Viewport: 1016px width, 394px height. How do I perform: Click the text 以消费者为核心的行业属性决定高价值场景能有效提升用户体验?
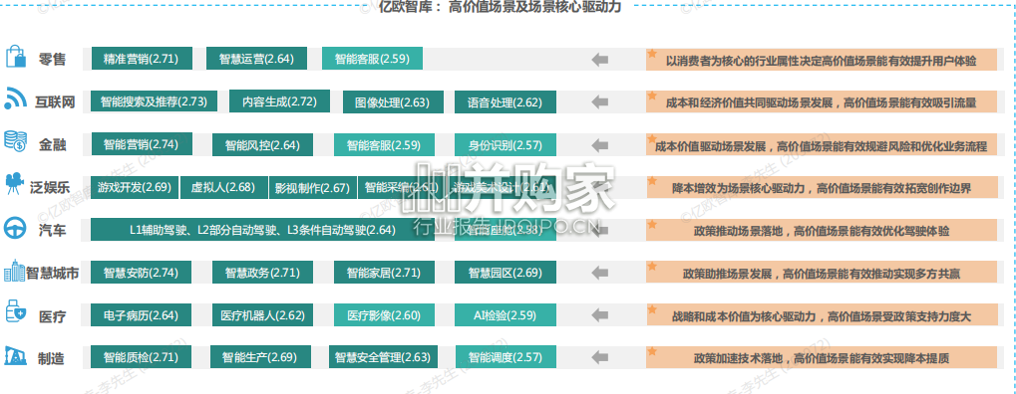click(x=821, y=61)
